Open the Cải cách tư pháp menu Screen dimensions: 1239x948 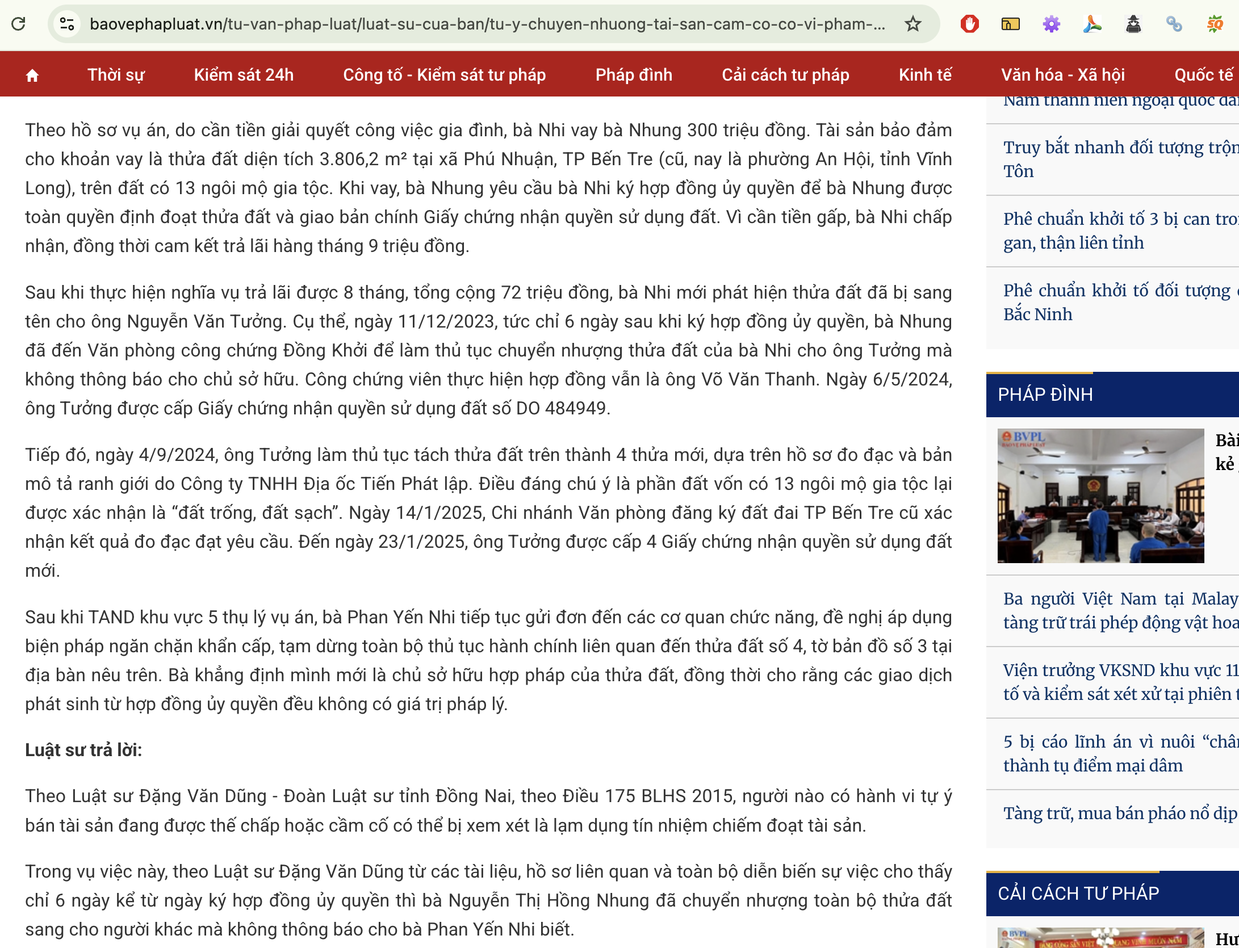coord(785,74)
